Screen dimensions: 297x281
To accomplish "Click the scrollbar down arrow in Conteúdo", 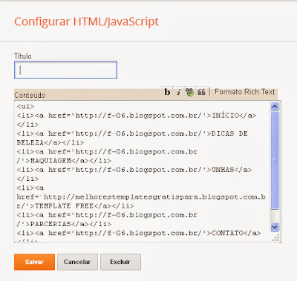I will click(x=275, y=227).
